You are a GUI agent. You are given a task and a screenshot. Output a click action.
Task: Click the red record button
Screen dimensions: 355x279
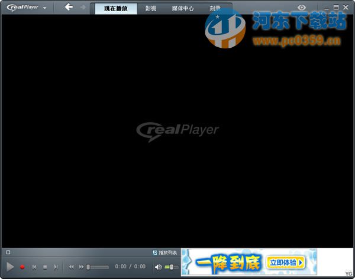click(22, 267)
